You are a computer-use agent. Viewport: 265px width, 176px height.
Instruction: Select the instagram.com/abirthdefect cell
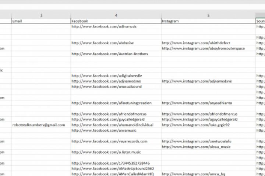[208, 43]
